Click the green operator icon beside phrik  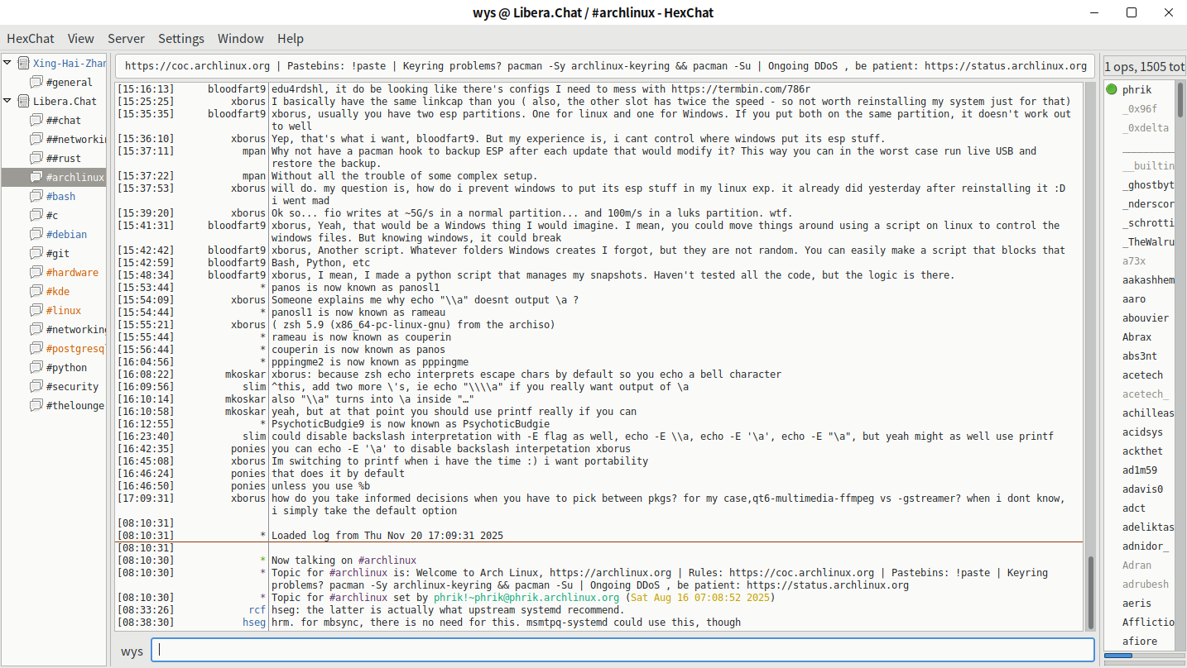[x=1112, y=89]
